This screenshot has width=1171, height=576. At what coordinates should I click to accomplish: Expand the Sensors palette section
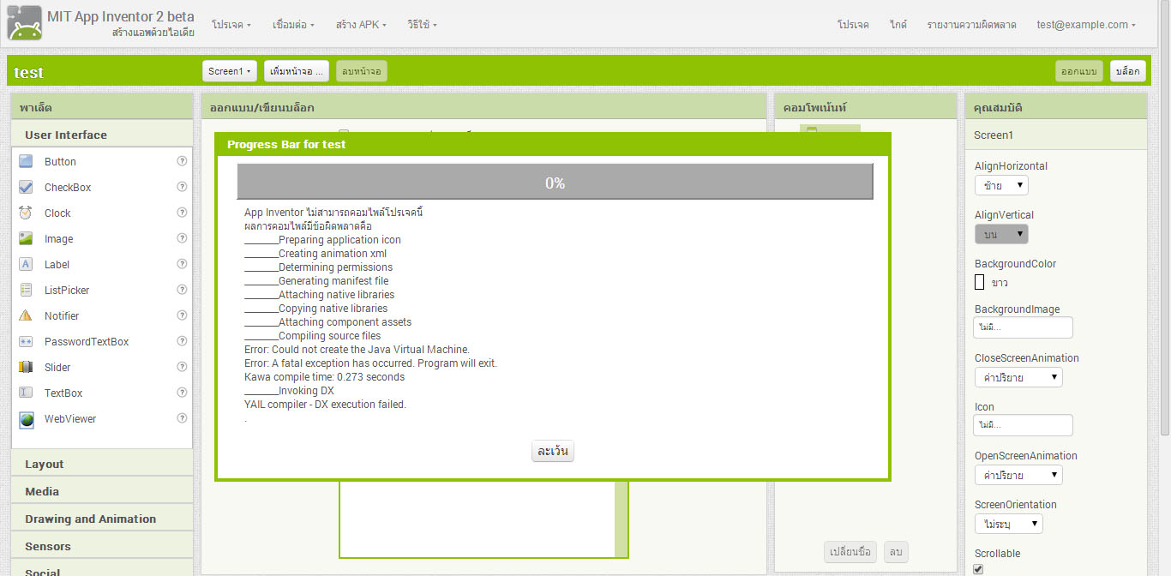coord(102,546)
